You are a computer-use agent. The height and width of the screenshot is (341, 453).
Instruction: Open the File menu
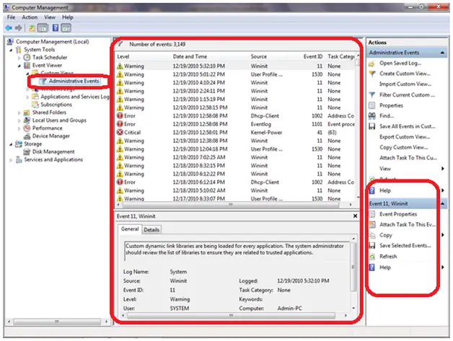coord(11,17)
